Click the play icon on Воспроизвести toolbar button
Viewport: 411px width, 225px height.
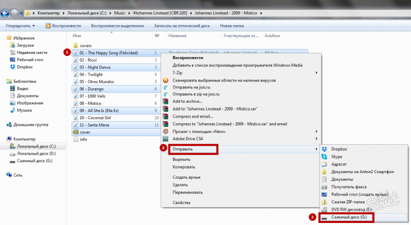click(48, 26)
